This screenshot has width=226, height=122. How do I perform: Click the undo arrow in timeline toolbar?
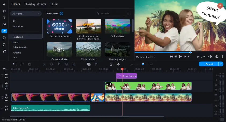[15, 64]
